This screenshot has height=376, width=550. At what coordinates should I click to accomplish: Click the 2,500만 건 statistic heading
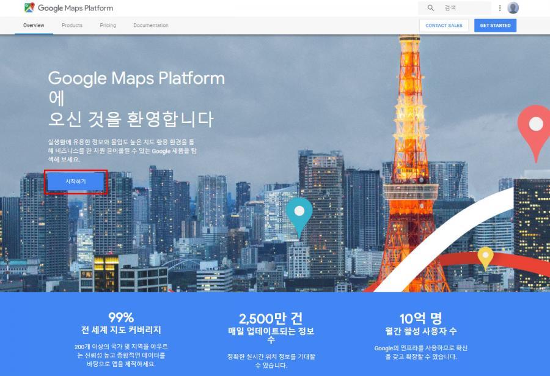click(x=271, y=319)
